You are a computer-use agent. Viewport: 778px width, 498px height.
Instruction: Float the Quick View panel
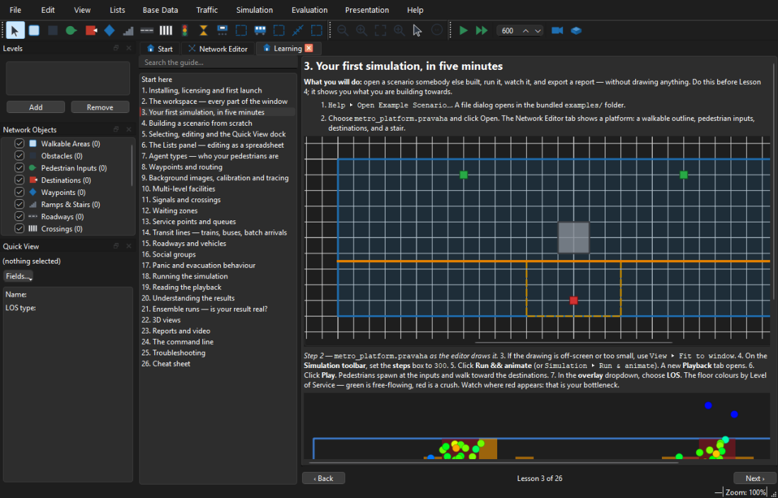point(116,246)
